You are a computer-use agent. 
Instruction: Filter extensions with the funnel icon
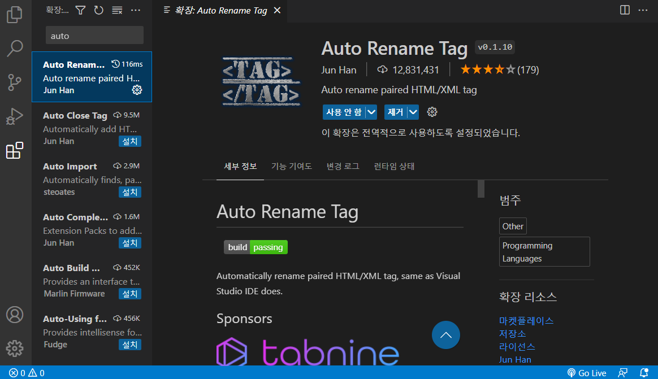point(81,10)
